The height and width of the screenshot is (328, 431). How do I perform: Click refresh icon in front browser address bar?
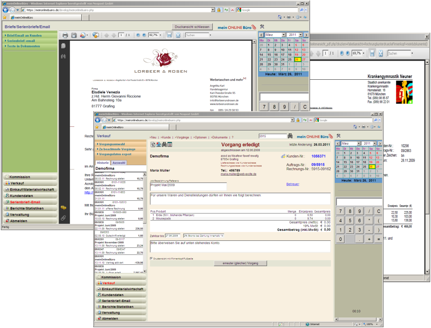pos(305,120)
